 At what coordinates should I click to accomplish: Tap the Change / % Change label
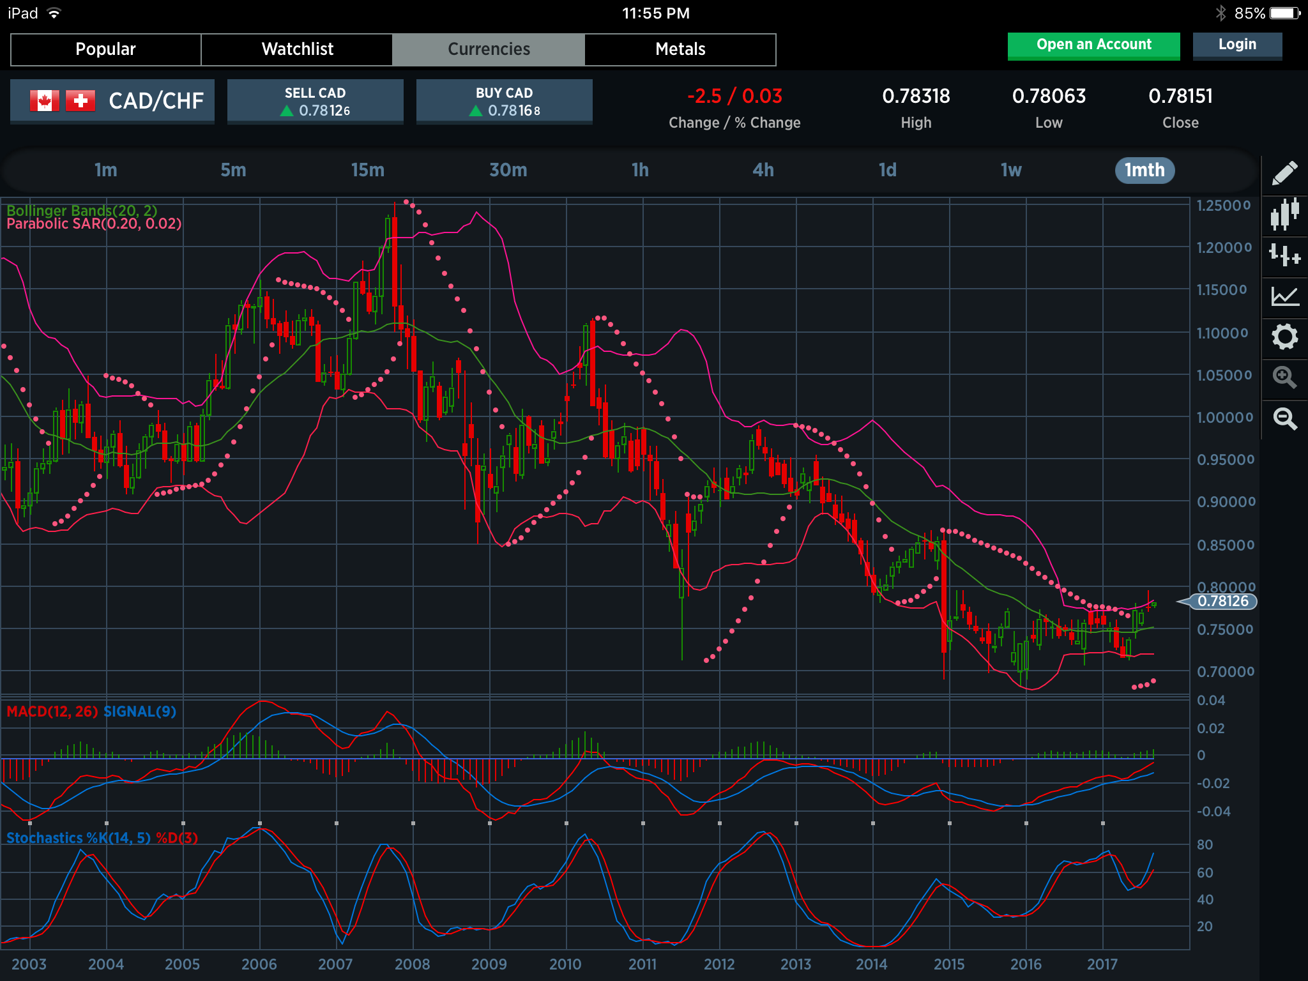point(734,123)
